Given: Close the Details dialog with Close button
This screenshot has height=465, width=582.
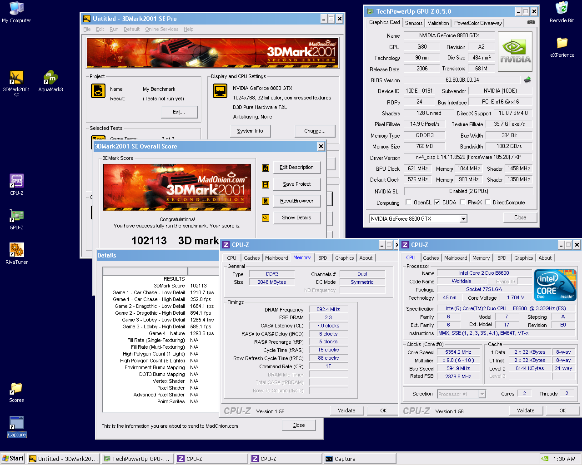Looking at the screenshot, I should [x=299, y=425].
